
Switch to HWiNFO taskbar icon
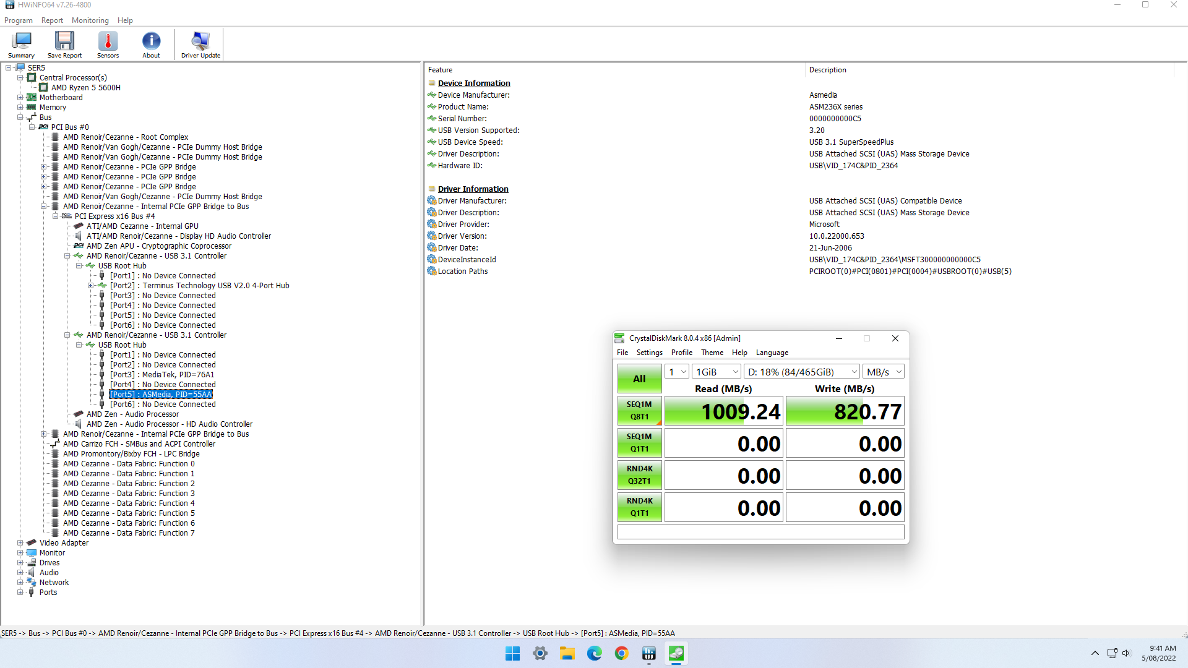[649, 654]
